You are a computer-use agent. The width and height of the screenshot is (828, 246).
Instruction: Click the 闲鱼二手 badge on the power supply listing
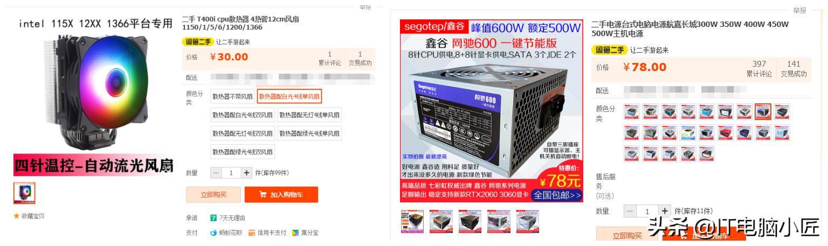tap(610, 50)
